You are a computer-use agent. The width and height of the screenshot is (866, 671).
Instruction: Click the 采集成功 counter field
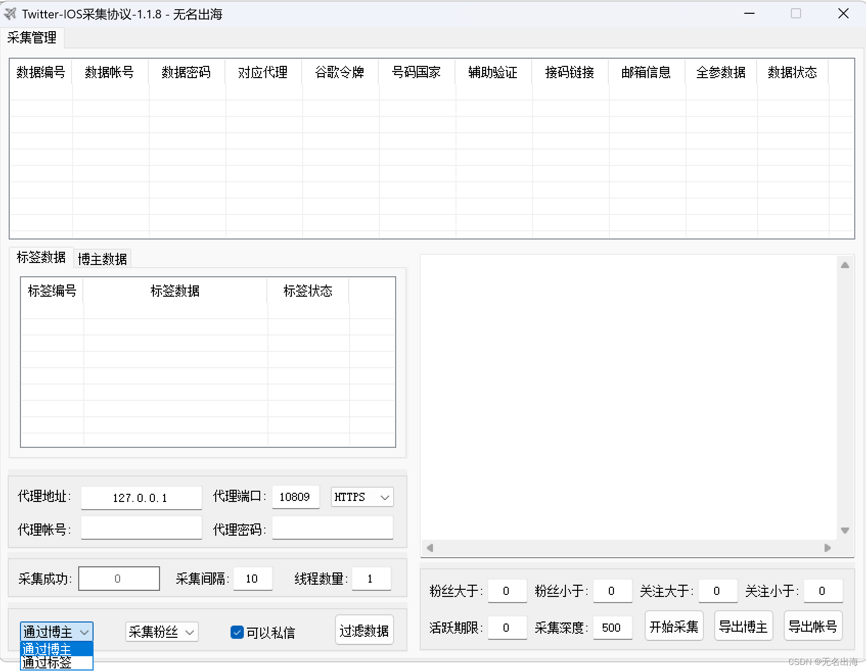(x=119, y=579)
